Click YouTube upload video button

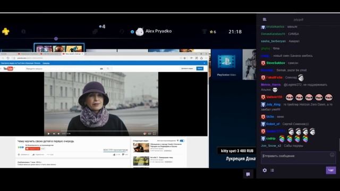[x=187, y=68]
